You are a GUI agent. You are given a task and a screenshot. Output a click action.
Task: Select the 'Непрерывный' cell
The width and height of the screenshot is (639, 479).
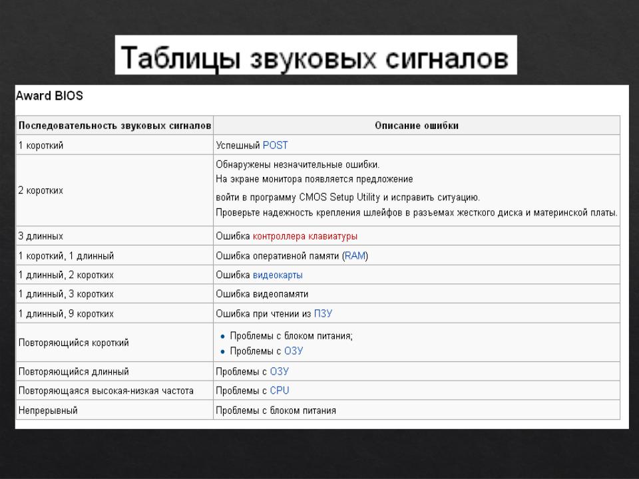(114, 410)
